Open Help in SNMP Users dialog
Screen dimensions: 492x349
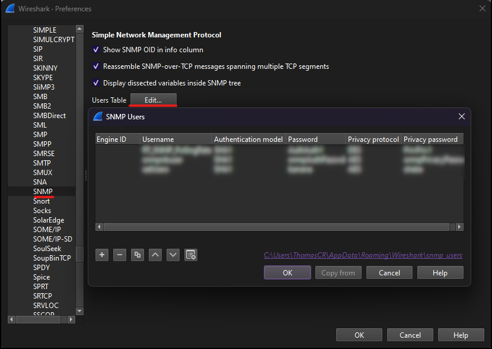pyautogui.click(x=440, y=272)
